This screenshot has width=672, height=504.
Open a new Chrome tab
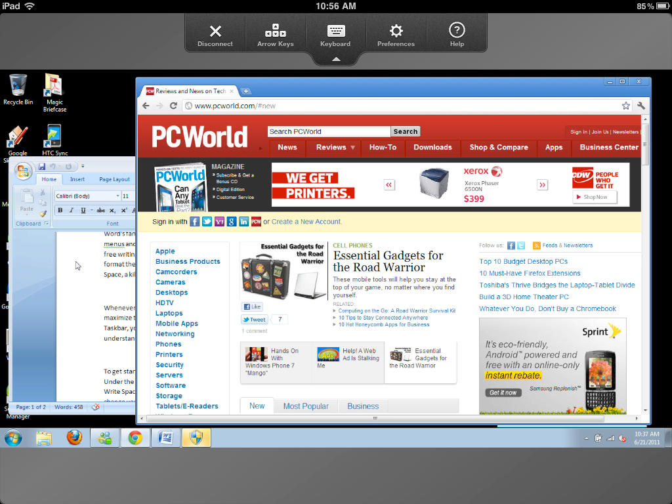(x=246, y=91)
